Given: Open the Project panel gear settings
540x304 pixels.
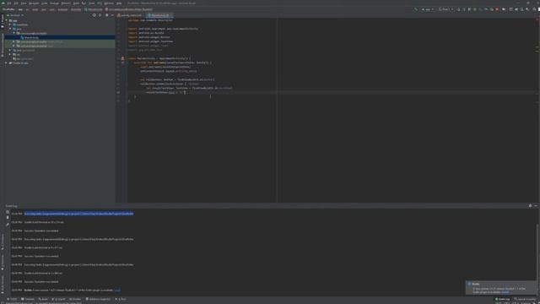Looking at the screenshot, I should click(107, 15).
